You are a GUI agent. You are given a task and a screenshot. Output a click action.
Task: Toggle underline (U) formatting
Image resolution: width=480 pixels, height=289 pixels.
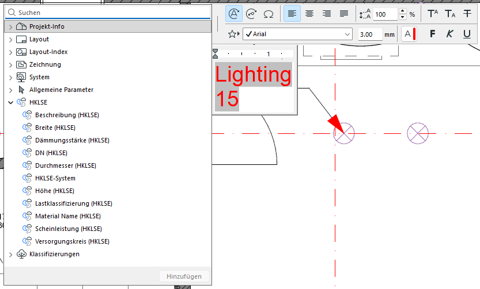467,34
